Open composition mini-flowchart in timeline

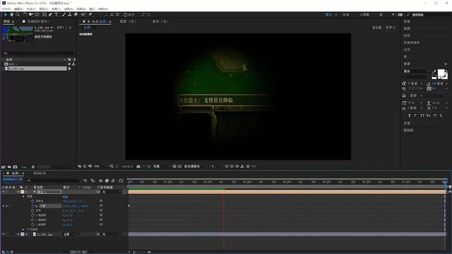tap(85, 180)
